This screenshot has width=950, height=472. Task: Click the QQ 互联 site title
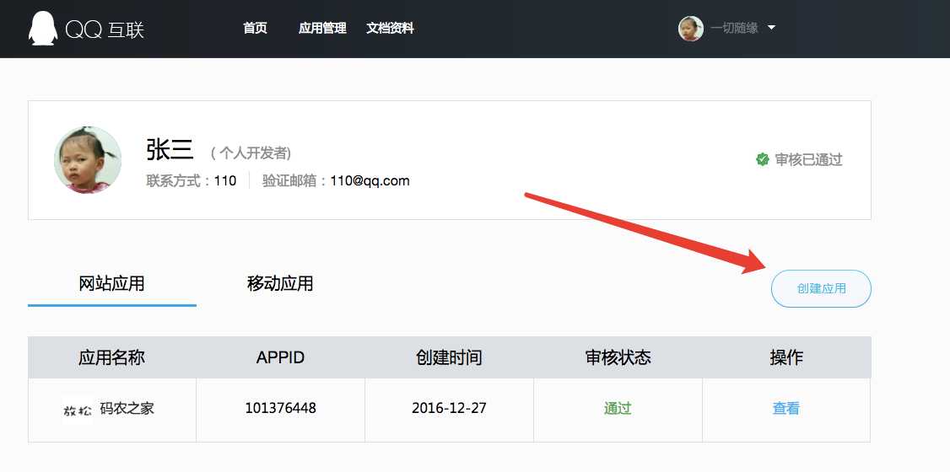point(105,29)
